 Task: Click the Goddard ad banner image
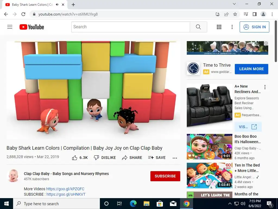227,48
